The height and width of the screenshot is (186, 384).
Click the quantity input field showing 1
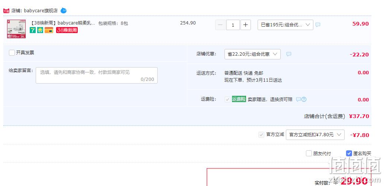tap(233, 25)
